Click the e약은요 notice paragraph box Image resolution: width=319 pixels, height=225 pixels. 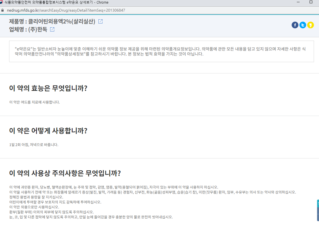tap(162, 51)
